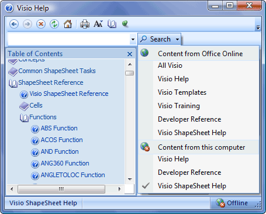This screenshot has width=266, height=214.
Task: Click the globe icon beside Content from Office Online
Action: click(144, 53)
